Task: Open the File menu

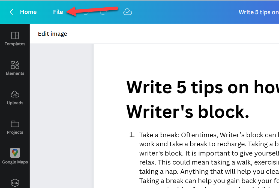Action: tap(58, 12)
